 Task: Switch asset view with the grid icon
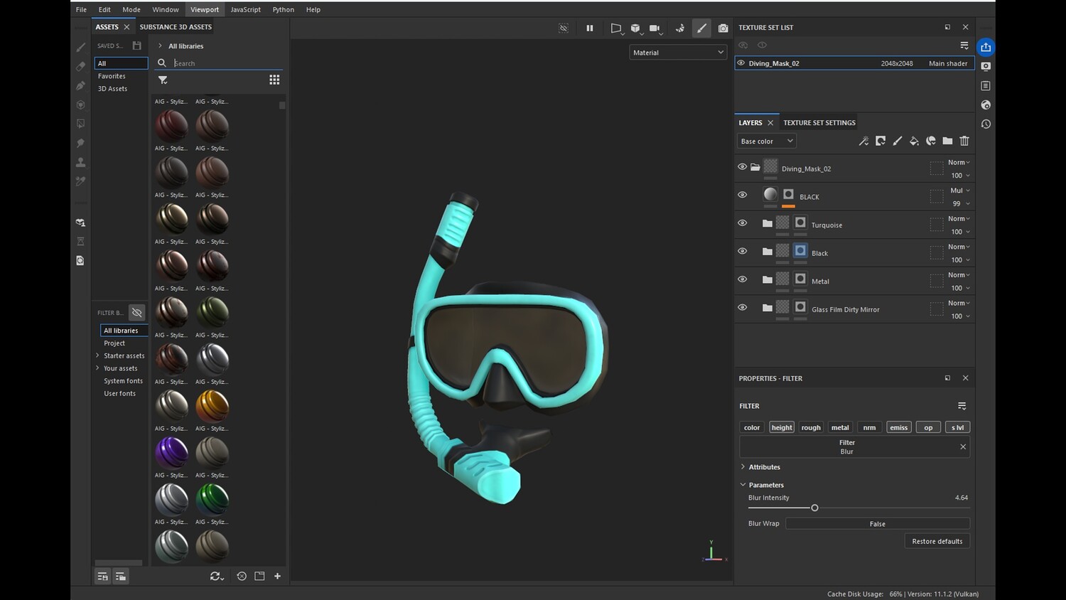pyautogui.click(x=274, y=80)
